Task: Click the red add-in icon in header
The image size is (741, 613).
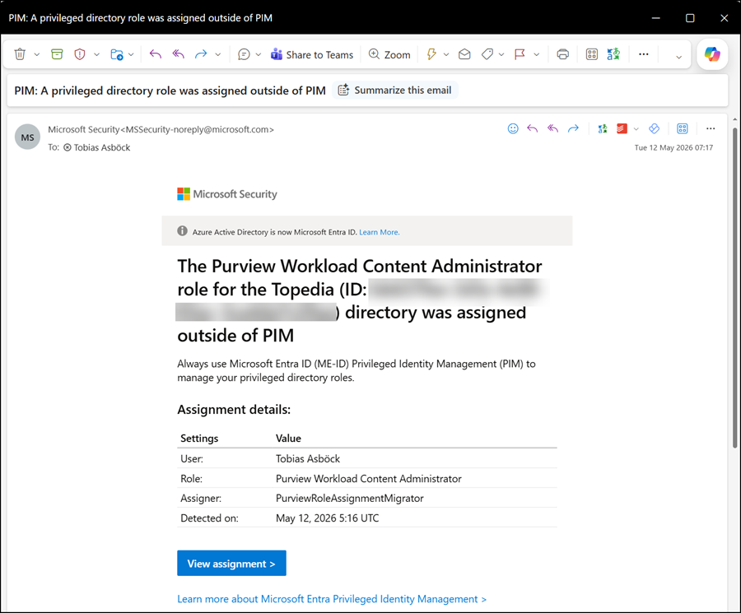Action: (622, 128)
